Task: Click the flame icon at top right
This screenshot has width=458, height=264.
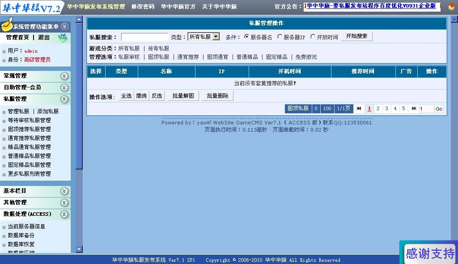Action: coord(451,6)
